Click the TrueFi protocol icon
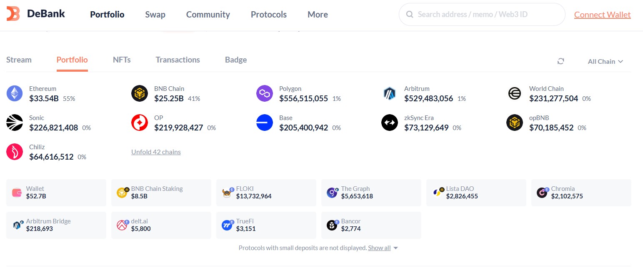643x268 pixels. pos(227,225)
